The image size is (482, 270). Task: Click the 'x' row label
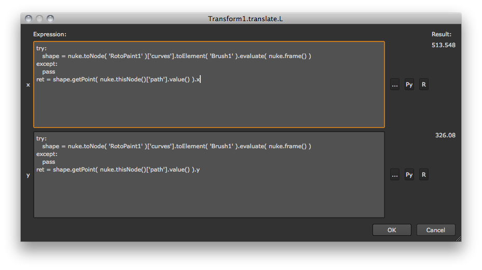(x=28, y=84)
